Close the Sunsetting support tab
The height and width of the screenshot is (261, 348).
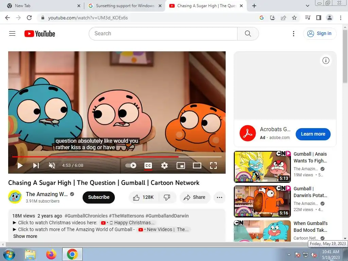point(160,6)
